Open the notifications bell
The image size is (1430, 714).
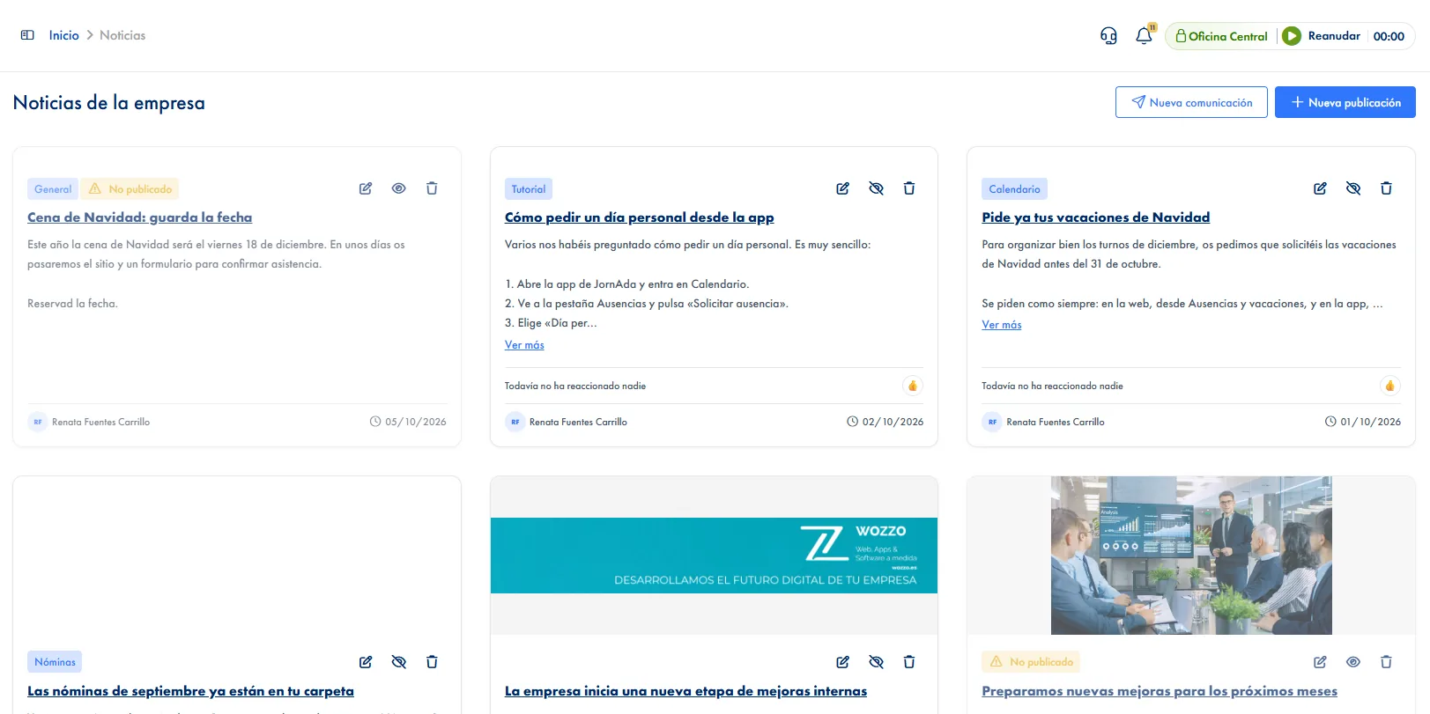(1144, 36)
